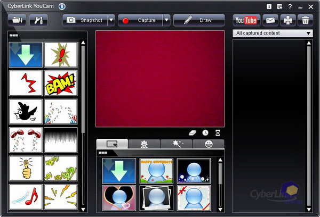
Task: Click the Draw button
Action: tap(199, 20)
